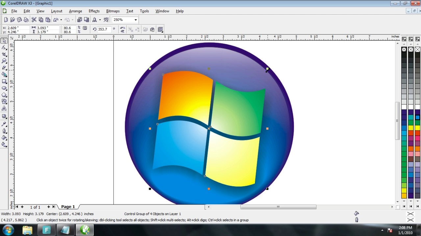Viewport: 421px width, 236px height.
Task: Select the Page 1 tab
Action: (x=68, y=207)
